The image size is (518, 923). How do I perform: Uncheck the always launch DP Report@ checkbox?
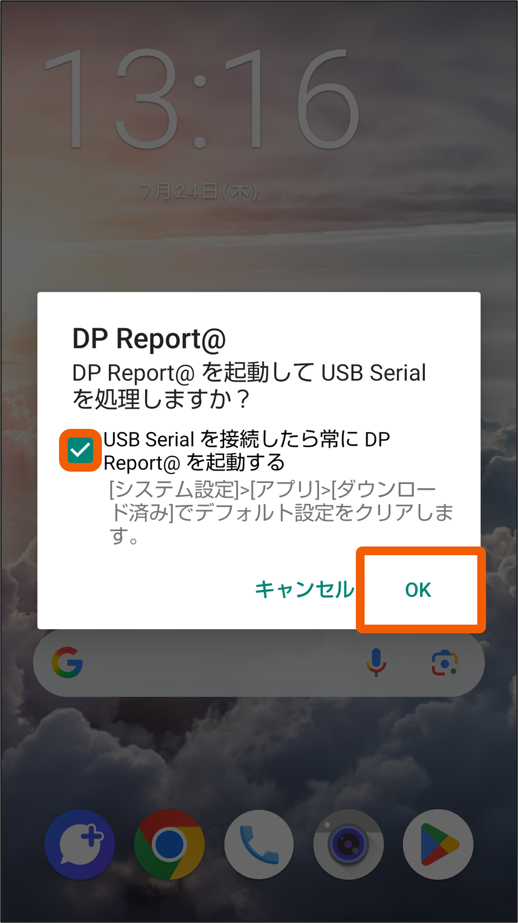click(x=80, y=450)
